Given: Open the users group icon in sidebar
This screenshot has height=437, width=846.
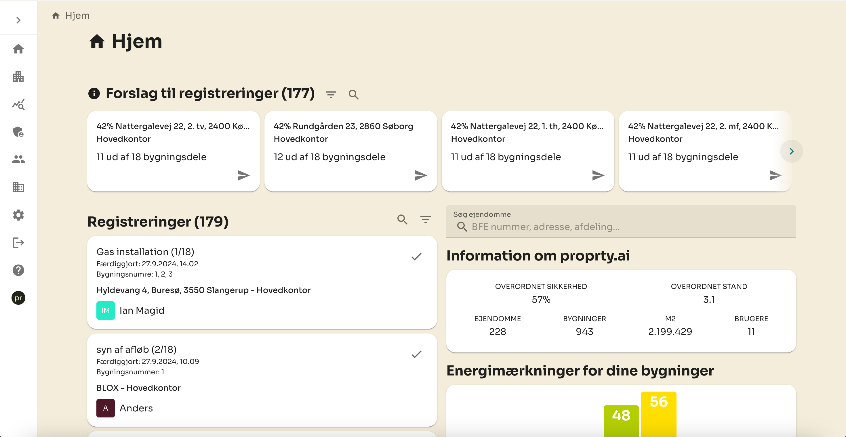Looking at the screenshot, I should tap(18, 160).
